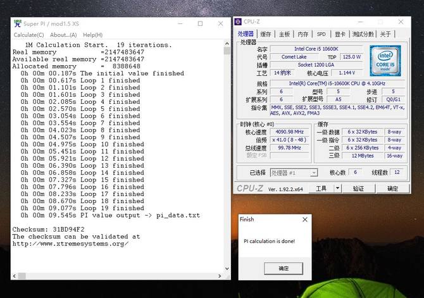
Task: Maximize the Super PI window
Action: pos(199,23)
